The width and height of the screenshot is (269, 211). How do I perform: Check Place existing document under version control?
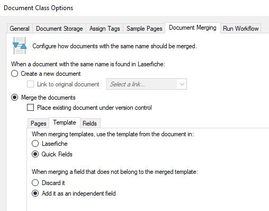[x=30, y=108]
